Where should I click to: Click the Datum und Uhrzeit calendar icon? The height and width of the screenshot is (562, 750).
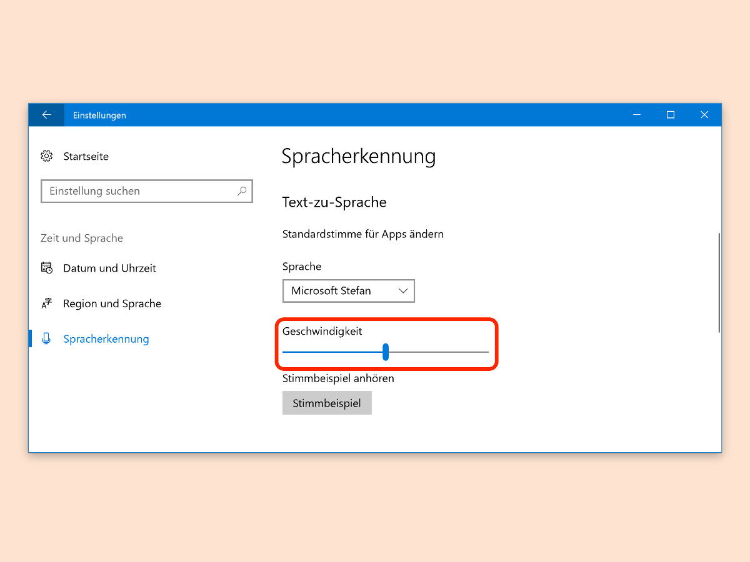point(46,268)
